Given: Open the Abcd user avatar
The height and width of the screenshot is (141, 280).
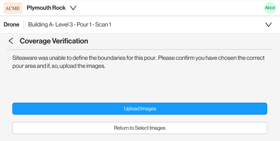Looking at the screenshot, I should [x=270, y=8].
